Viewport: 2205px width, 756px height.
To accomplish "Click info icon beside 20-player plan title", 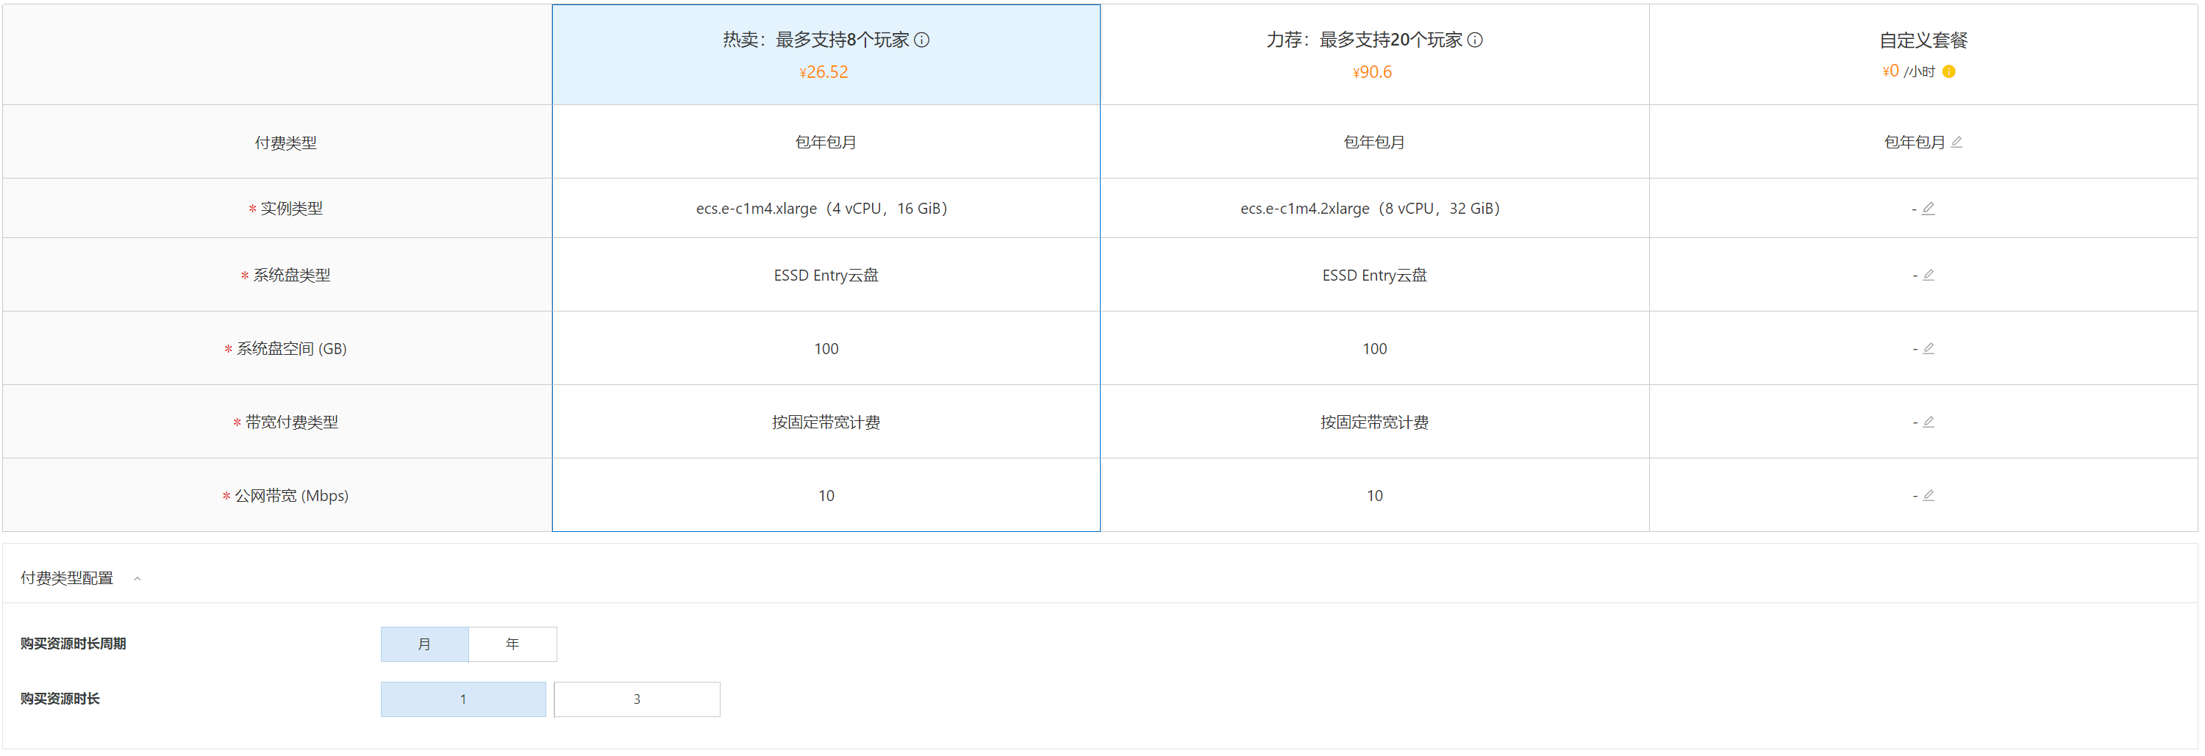I will [1475, 40].
